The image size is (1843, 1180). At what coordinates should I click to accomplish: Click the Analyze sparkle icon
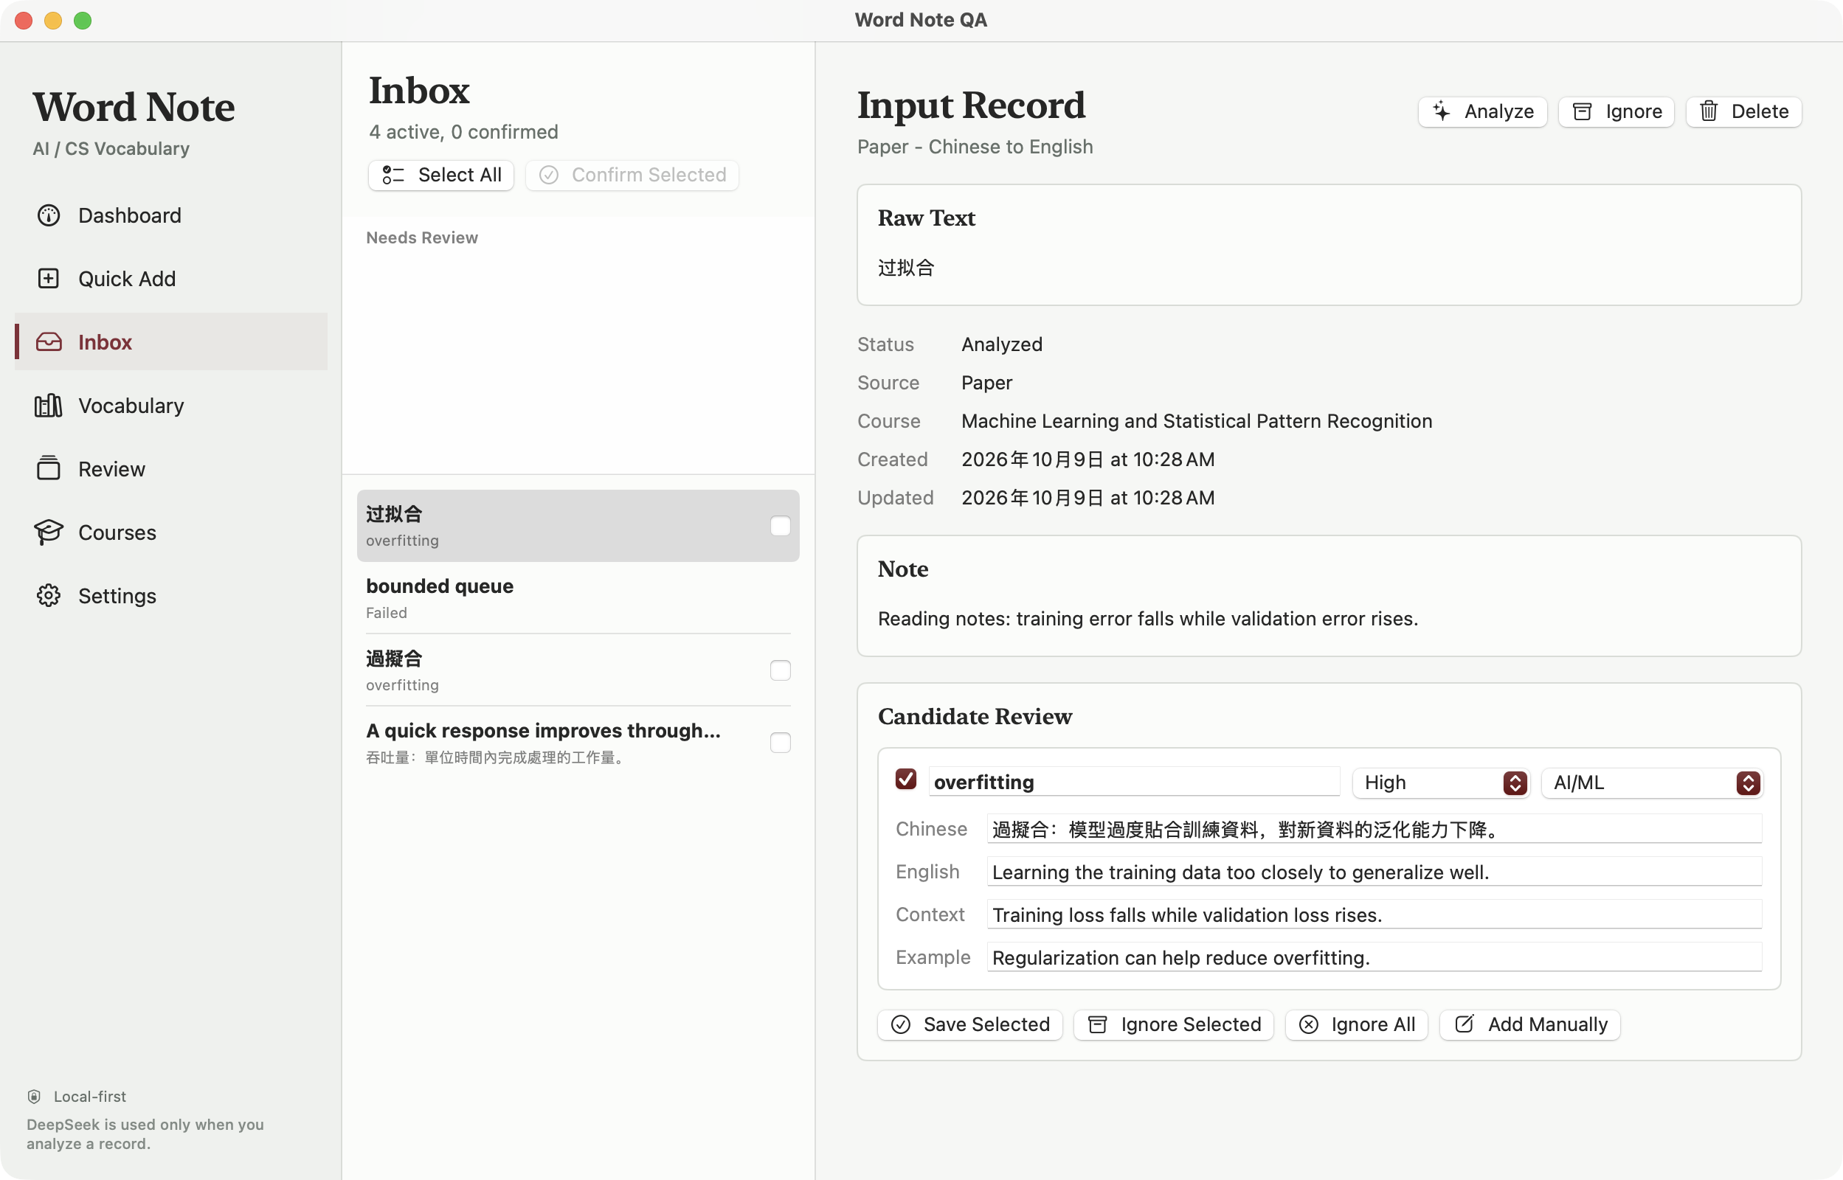(x=1442, y=112)
